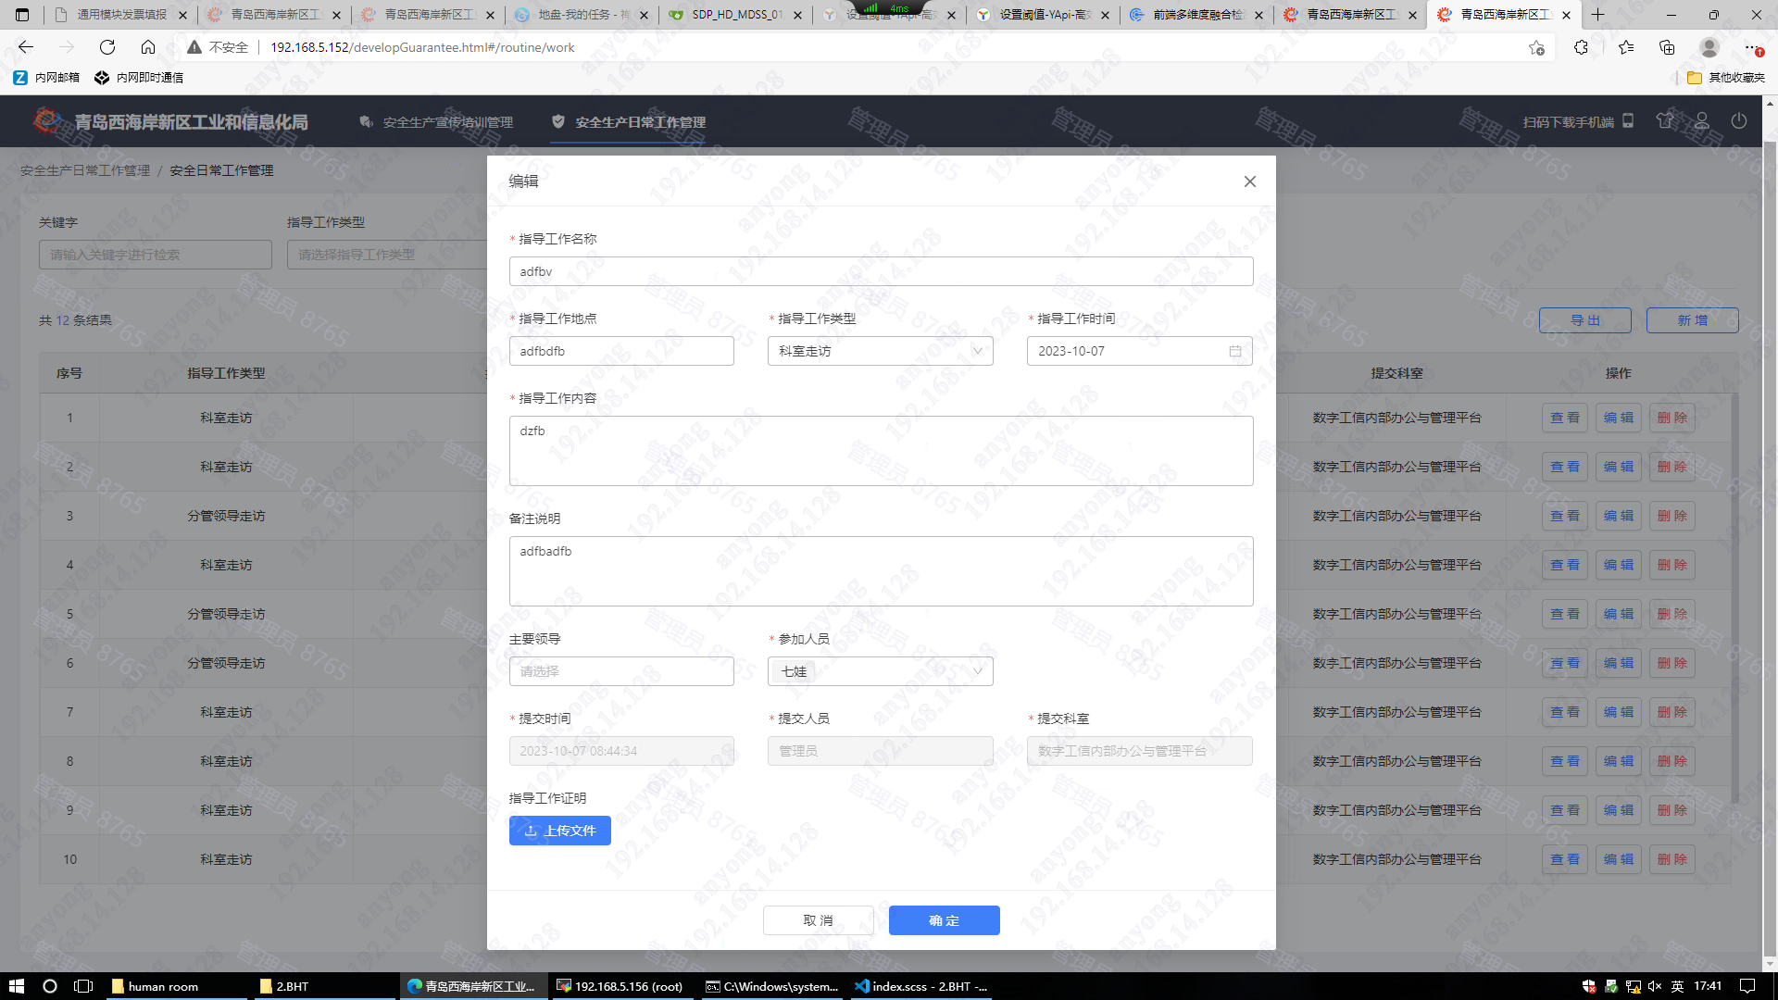Open tab actions menu icon at top-left
Viewport: 1778px width, 1000px height.
pos(22,15)
